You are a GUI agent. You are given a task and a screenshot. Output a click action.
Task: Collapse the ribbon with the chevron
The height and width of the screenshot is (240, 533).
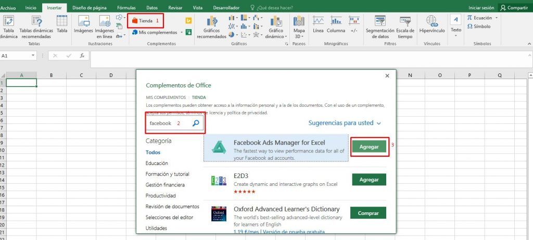click(x=529, y=44)
